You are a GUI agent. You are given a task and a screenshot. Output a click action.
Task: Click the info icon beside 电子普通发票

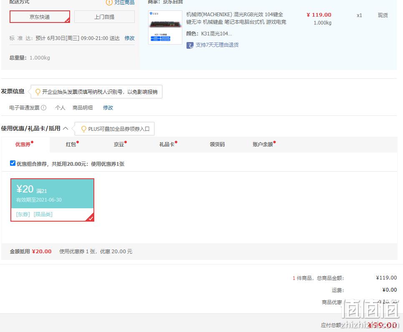44,108
